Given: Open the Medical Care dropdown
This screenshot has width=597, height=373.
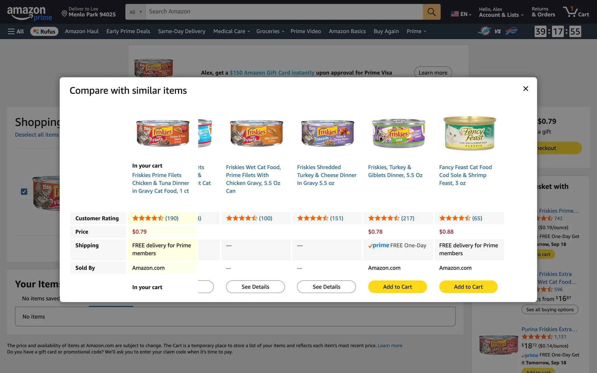Looking at the screenshot, I should coord(231,31).
